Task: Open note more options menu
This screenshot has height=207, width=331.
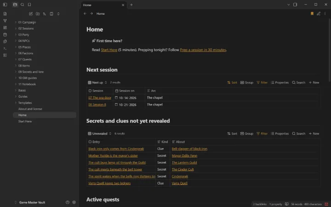Action: [325, 13]
